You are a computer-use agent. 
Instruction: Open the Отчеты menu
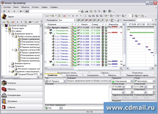[35, 7]
